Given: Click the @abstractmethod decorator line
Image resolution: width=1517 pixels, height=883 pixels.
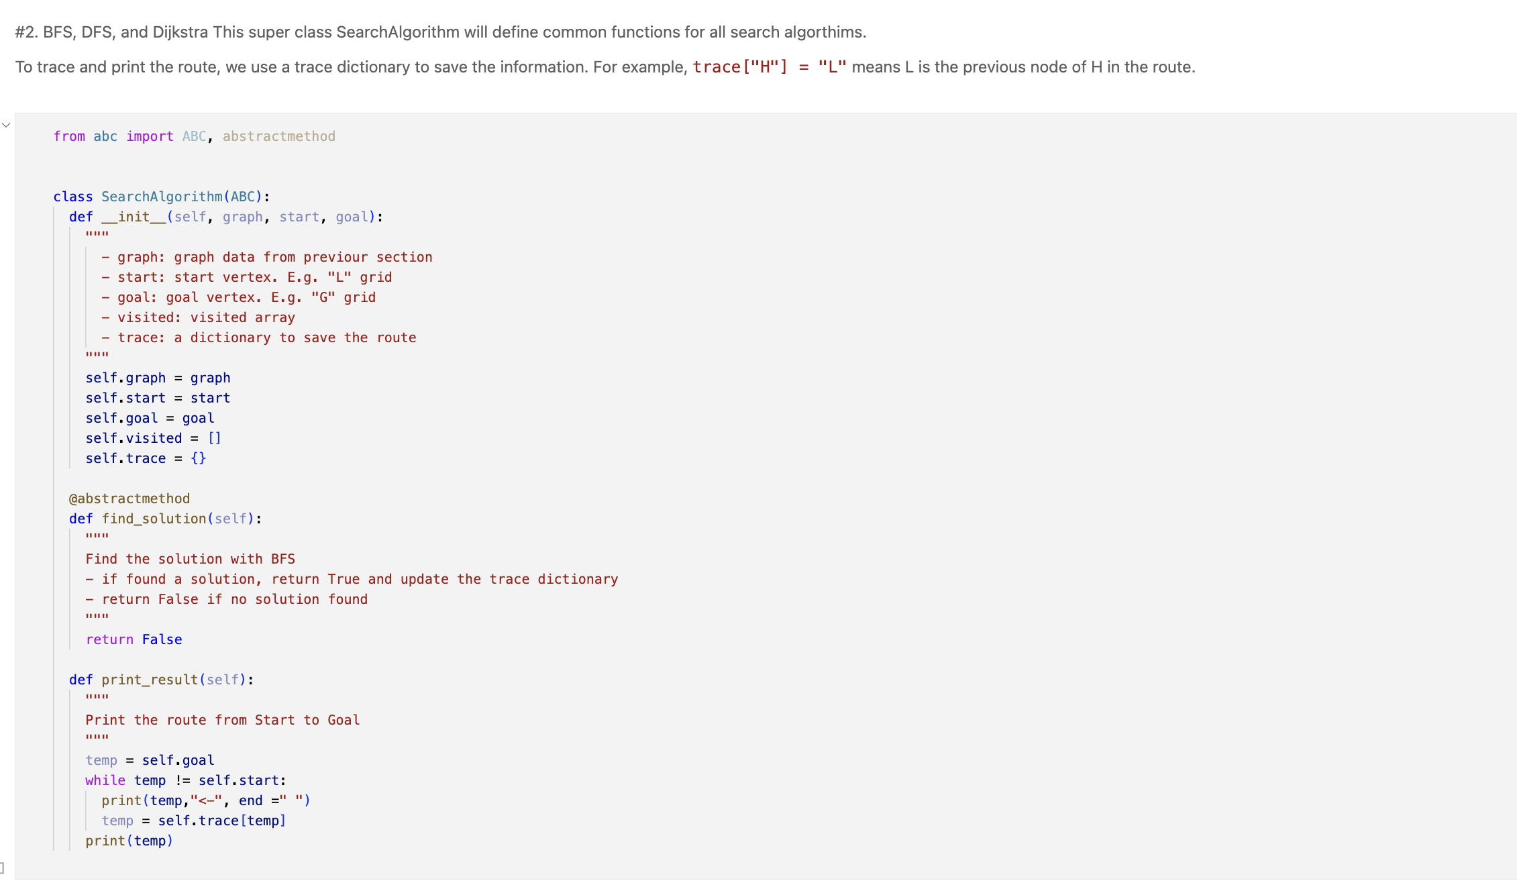Looking at the screenshot, I should pyautogui.click(x=129, y=499).
